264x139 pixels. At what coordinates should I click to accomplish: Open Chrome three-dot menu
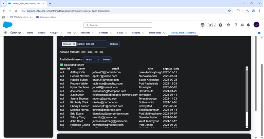pyautogui.click(x=259, y=11)
